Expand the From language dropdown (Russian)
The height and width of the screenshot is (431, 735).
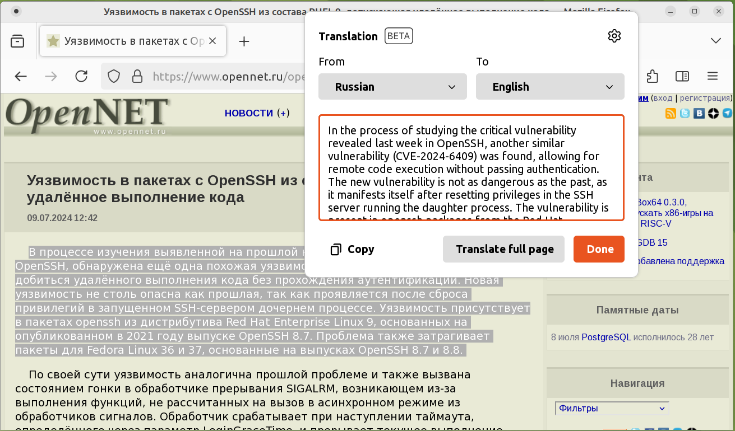tap(392, 87)
